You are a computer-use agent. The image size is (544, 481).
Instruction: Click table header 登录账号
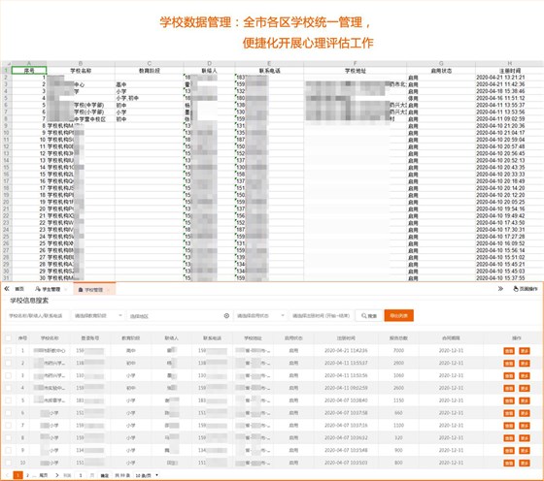pyautogui.click(x=90, y=338)
